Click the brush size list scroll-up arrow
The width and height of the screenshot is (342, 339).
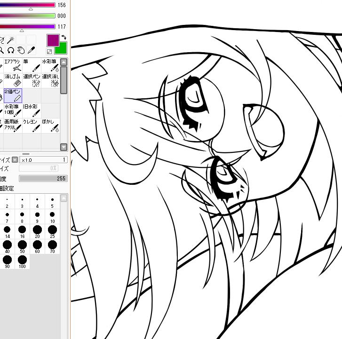[64, 198]
